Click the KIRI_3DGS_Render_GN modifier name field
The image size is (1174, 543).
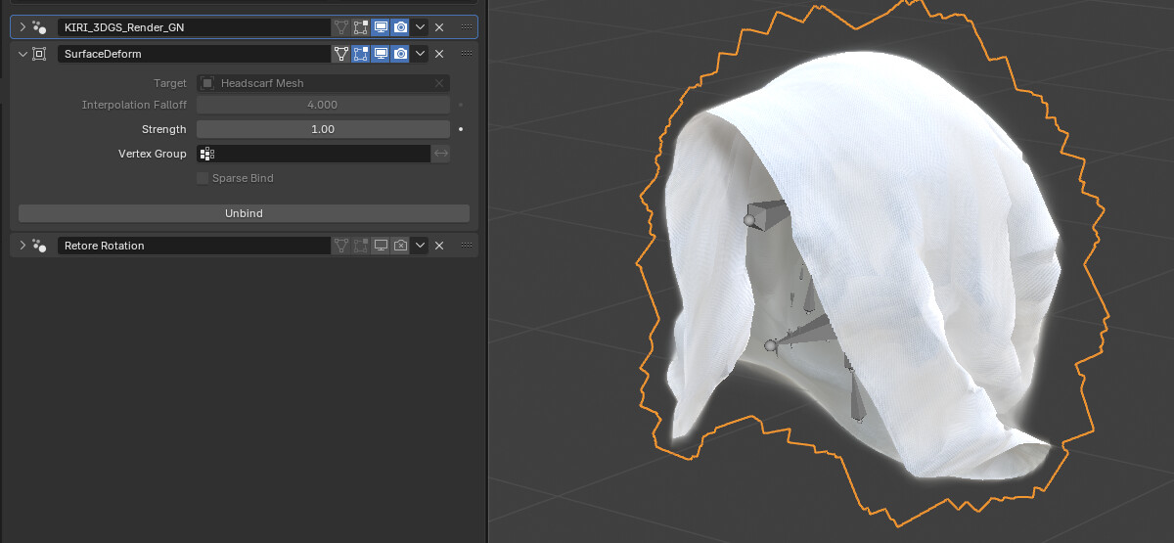(x=194, y=27)
